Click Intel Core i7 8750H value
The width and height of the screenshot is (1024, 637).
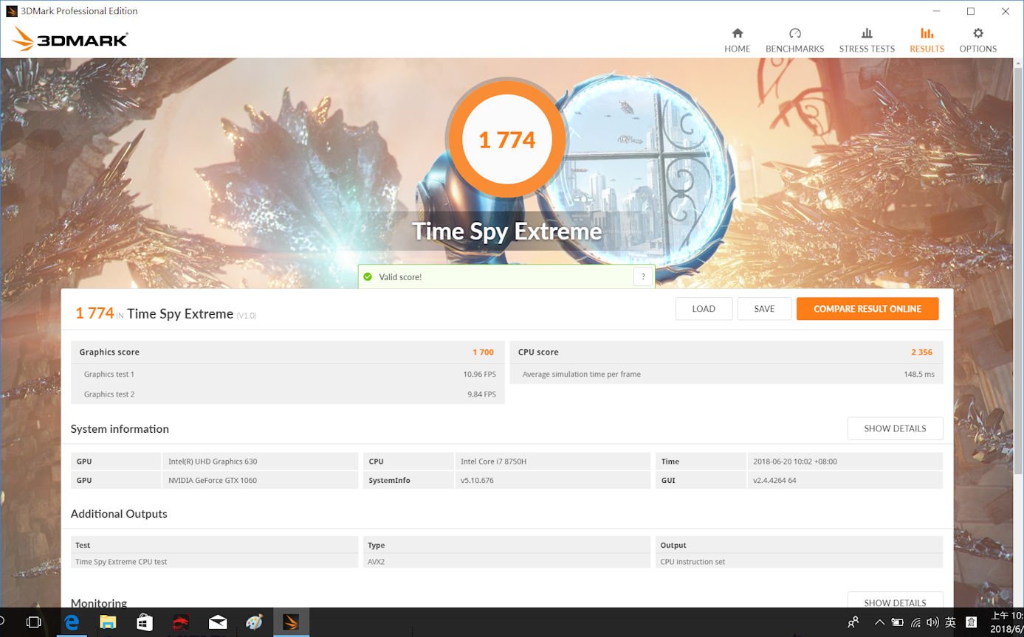point(493,462)
